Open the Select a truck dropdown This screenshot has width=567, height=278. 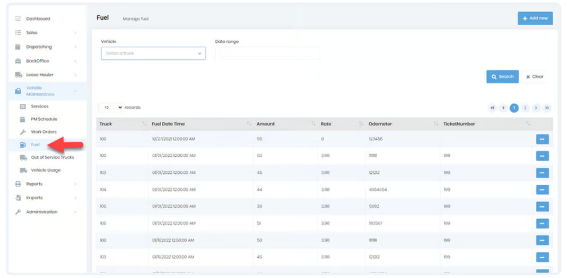pos(153,53)
